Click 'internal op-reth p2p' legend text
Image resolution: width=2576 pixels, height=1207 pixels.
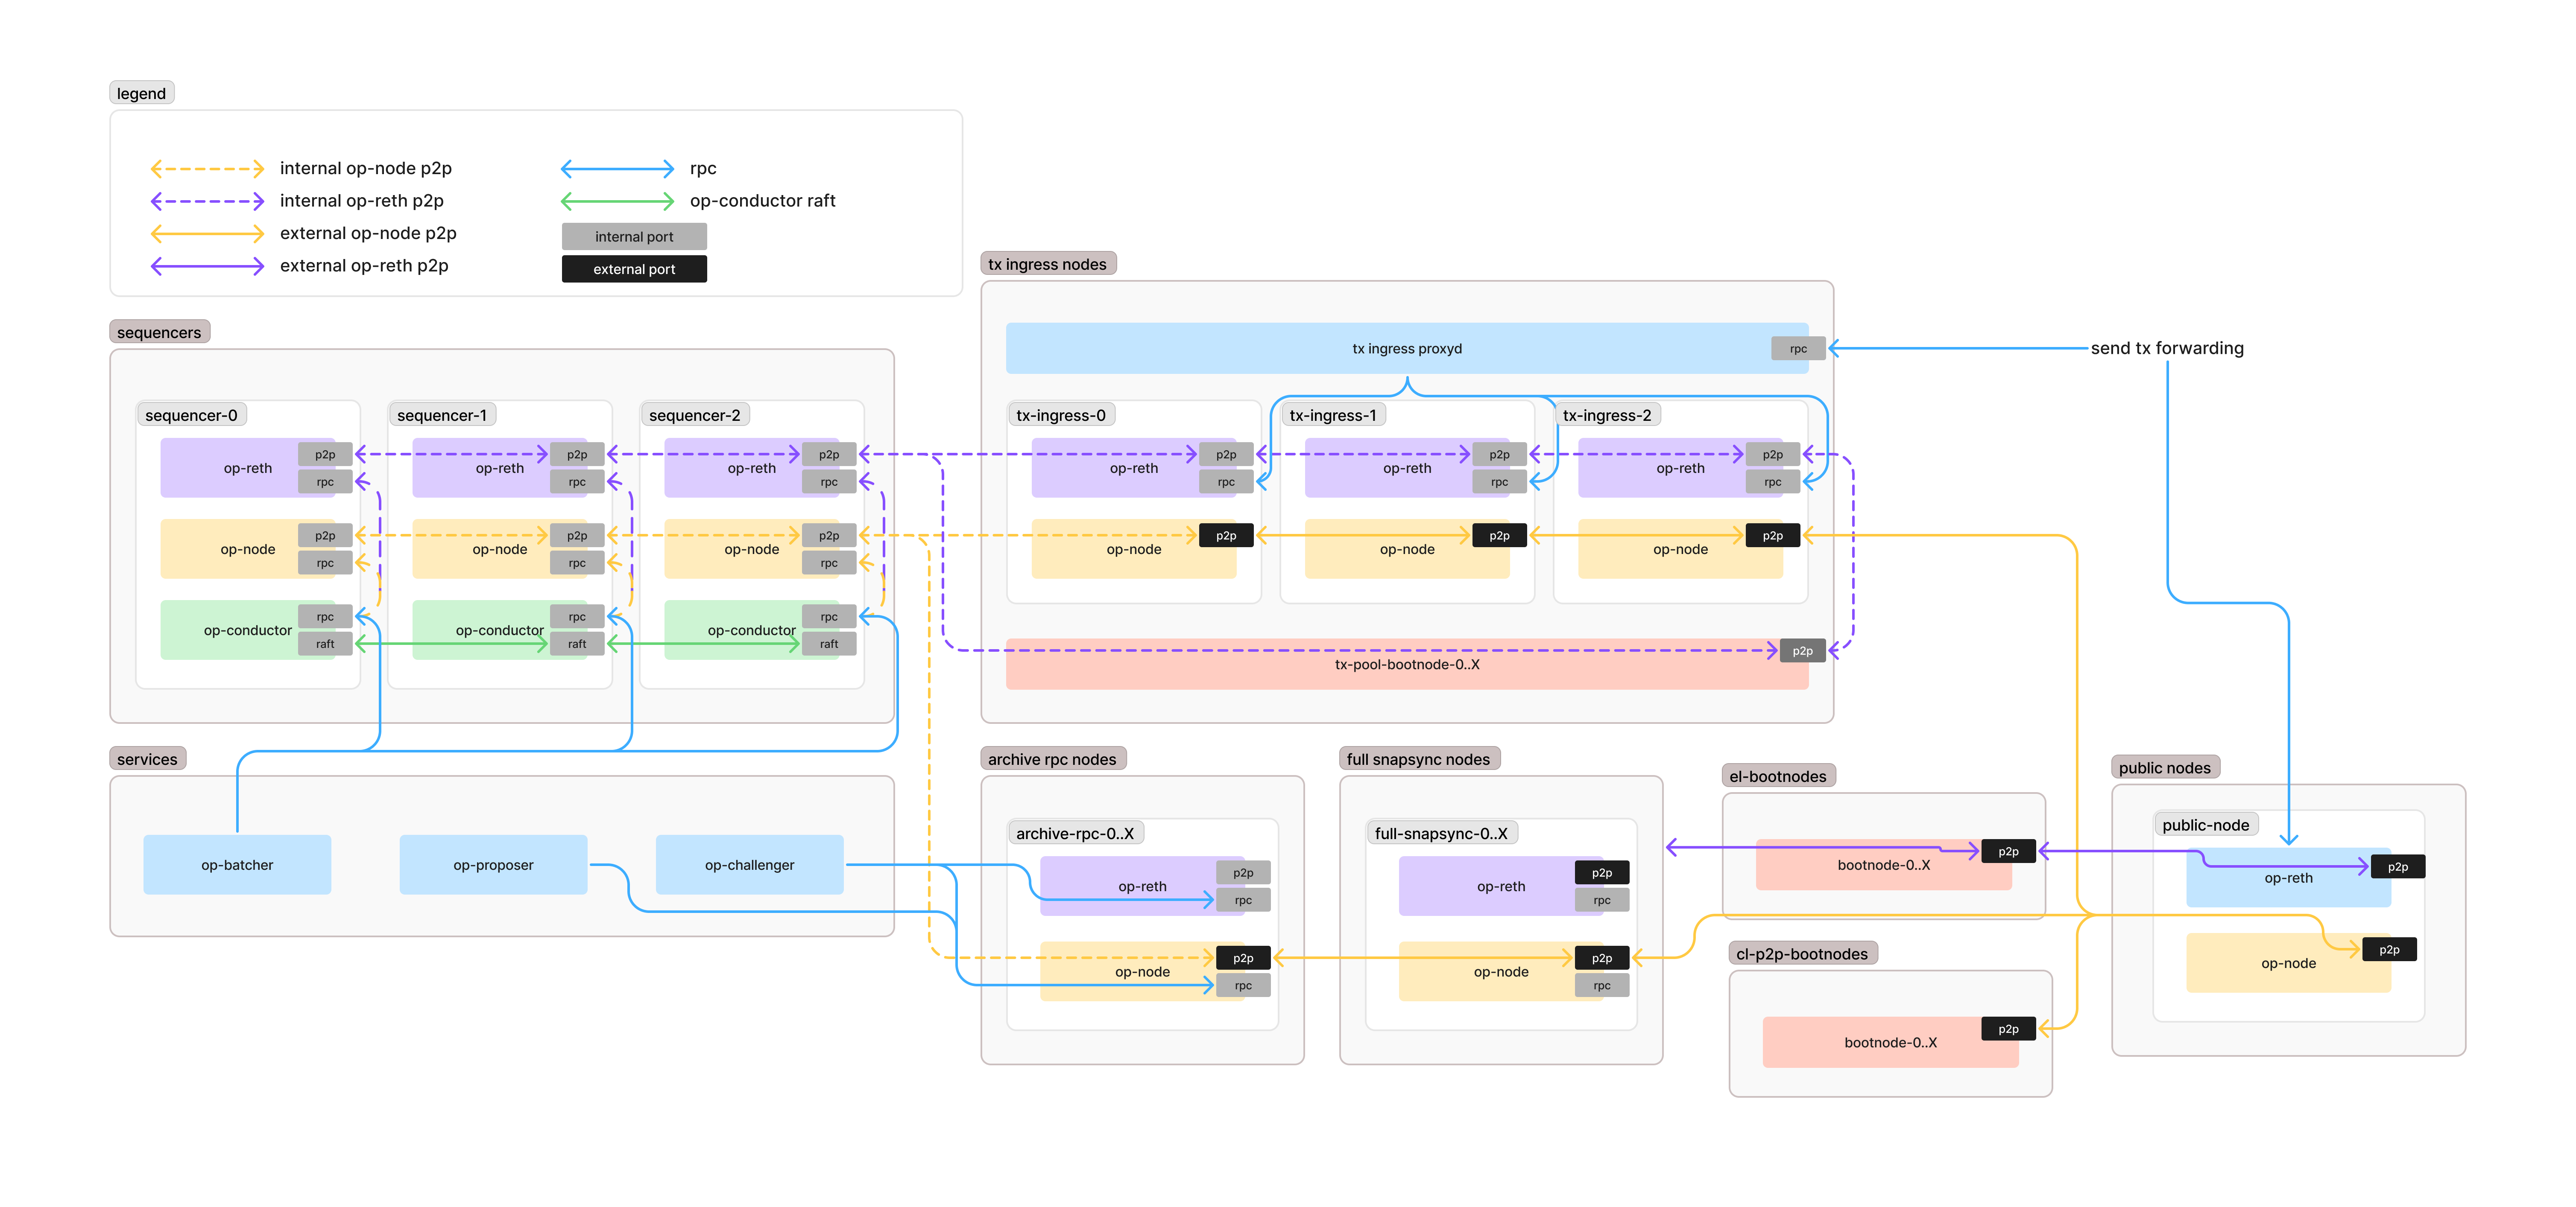coord(362,201)
